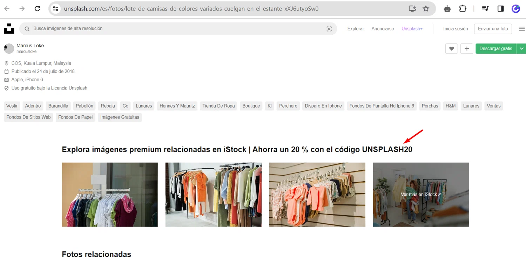Open the marcusloke username link

[x=26, y=52]
